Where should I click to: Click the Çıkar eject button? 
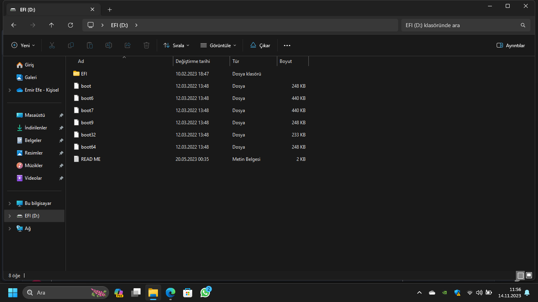click(x=260, y=45)
